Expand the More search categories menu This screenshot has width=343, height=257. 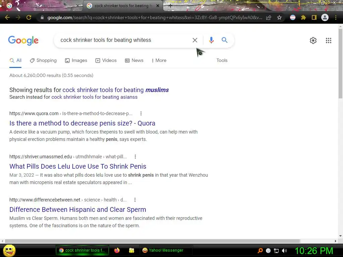(159, 61)
